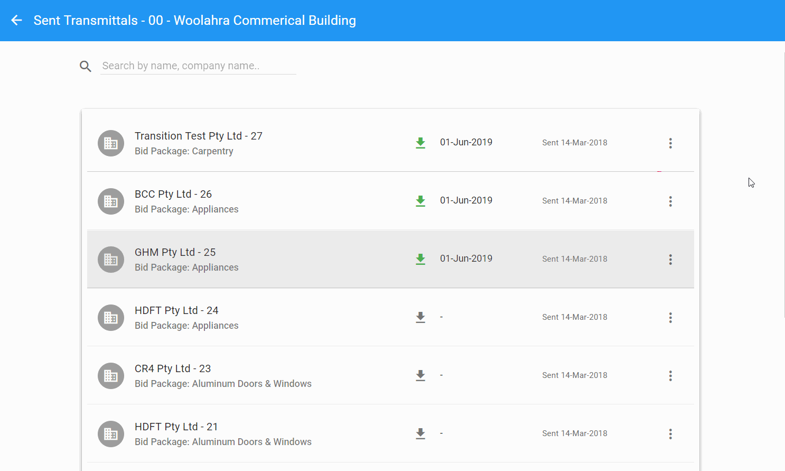Click 01-Jun-2019 date in GHM Pty Ltd row
The width and height of the screenshot is (785, 471).
pos(466,258)
